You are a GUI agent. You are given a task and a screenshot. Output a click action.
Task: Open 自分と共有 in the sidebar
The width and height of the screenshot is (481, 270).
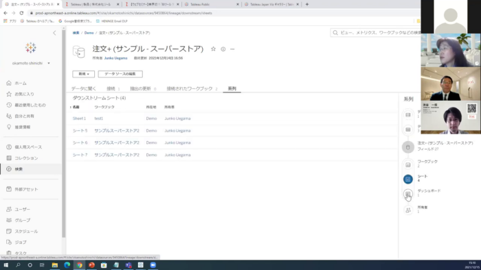click(24, 116)
